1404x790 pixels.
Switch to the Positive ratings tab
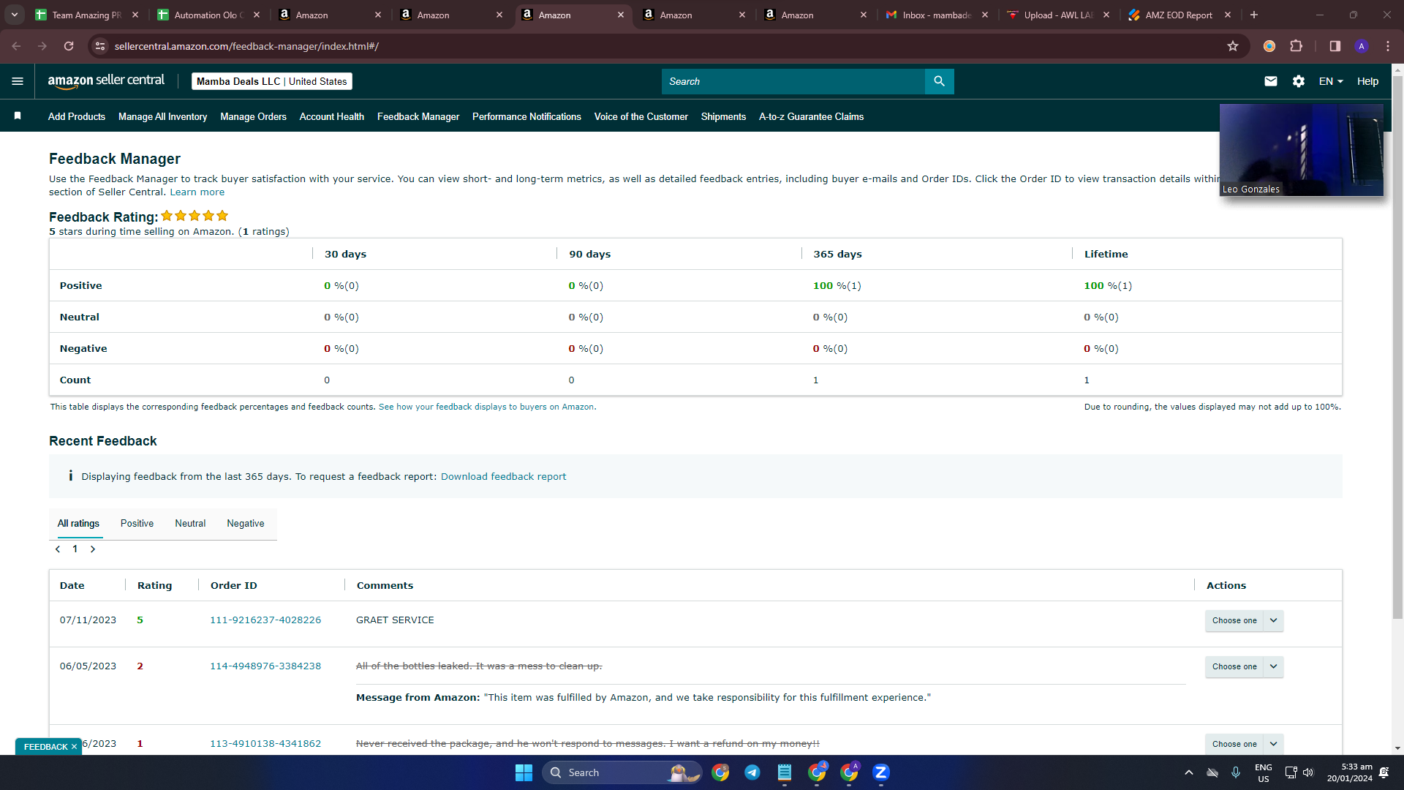[137, 524]
